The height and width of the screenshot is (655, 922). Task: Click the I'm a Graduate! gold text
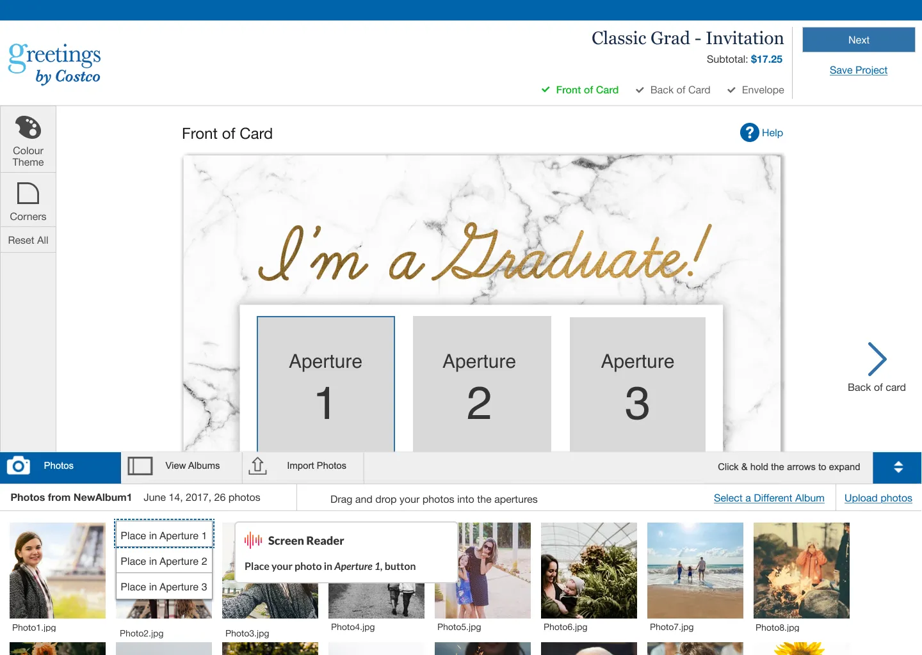point(484,253)
